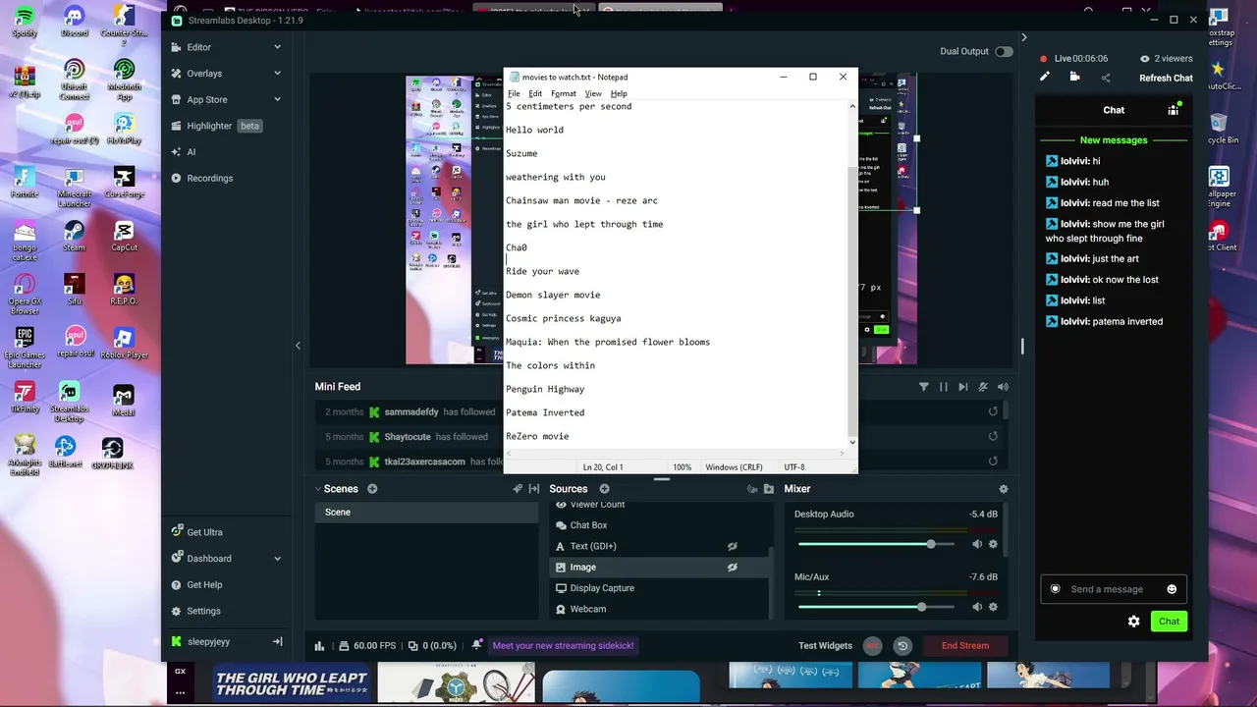Collapse the Scenes panel chevron

pos(318,489)
